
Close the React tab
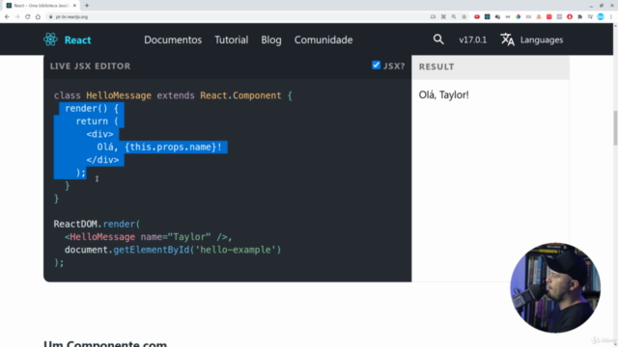[x=74, y=6]
